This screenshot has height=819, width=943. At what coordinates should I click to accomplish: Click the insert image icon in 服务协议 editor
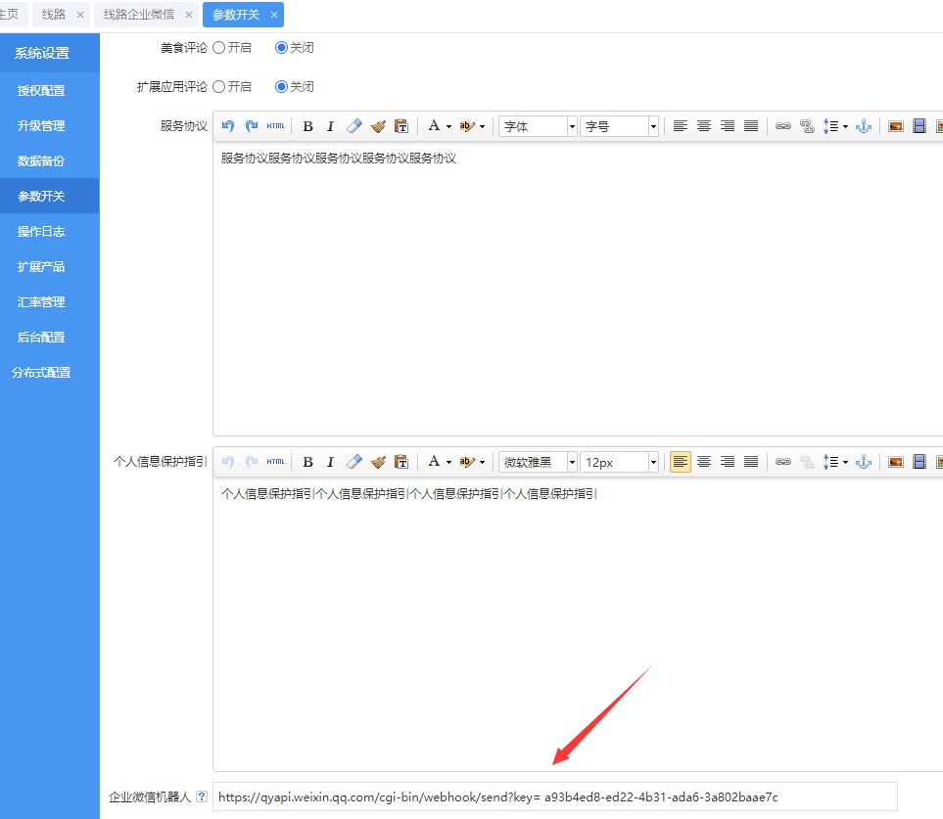coord(895,126)
